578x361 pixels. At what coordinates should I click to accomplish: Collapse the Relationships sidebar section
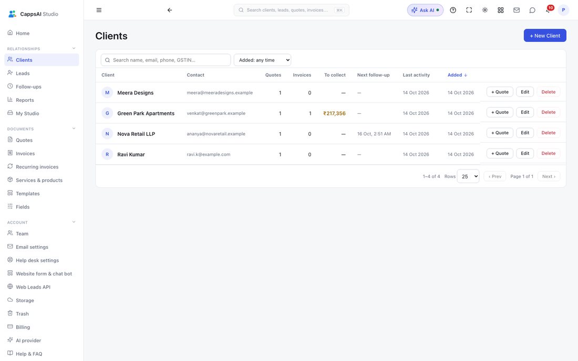[x=74, y=48]
